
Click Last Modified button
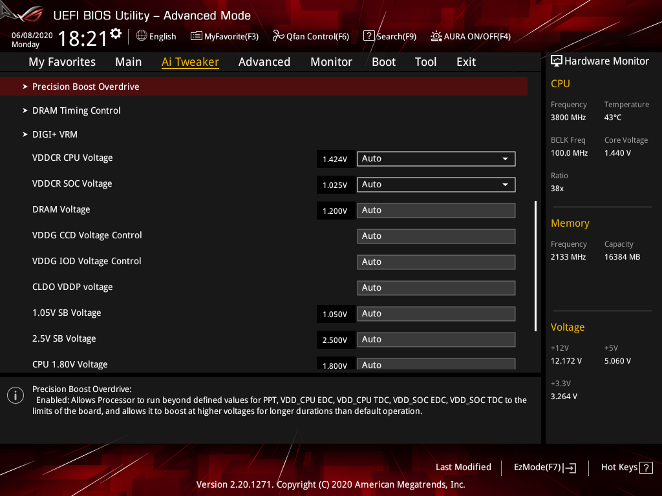(463, 468)
